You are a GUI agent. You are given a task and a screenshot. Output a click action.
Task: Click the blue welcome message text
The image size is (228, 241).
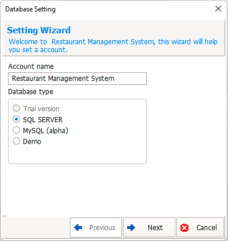[113, 45]
